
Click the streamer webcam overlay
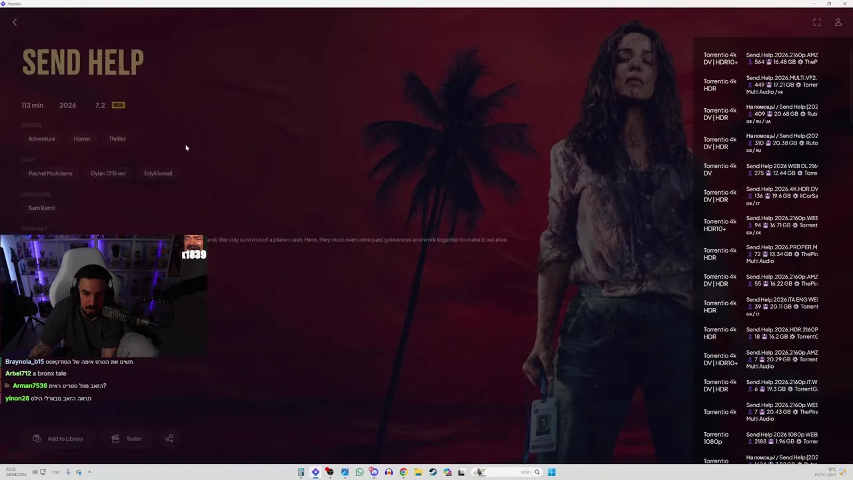[x=103, y=296]
